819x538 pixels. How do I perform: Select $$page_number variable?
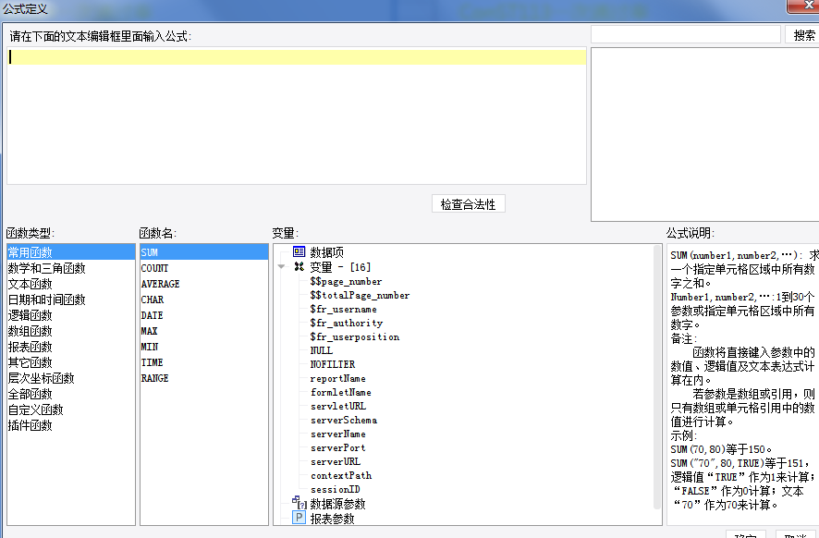coord(346,281)
